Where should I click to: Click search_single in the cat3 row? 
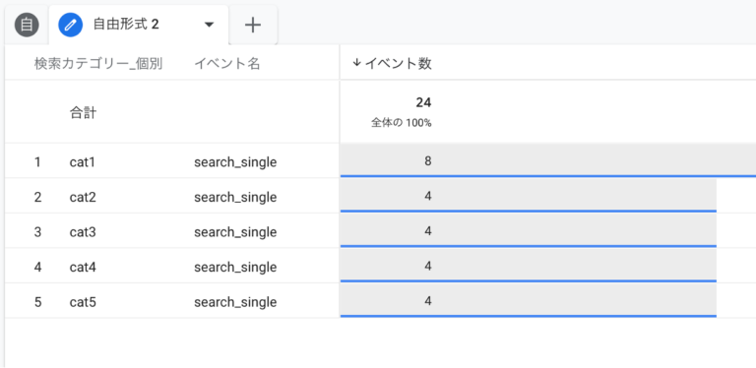(x=235, y=232)
